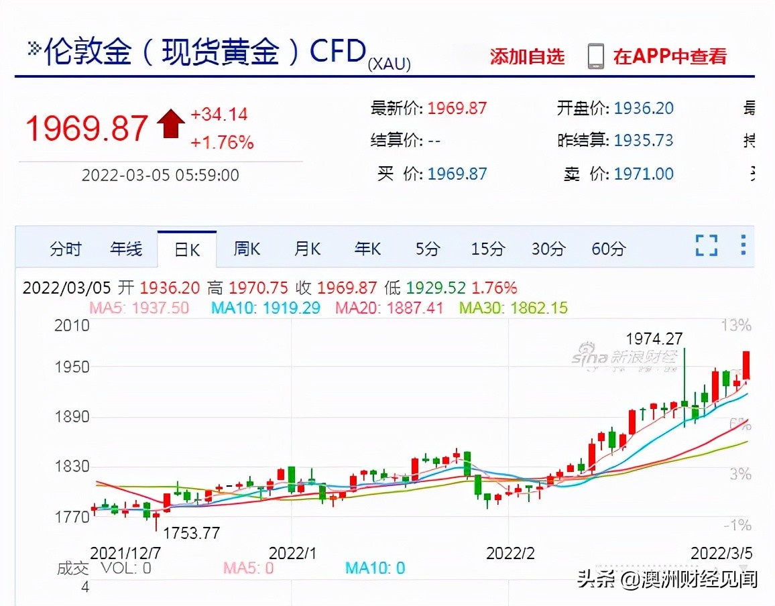Viewport: 775px width, 606px height.
Task: Click 添加自选 to add to watchlist
Action: click(527, 57)
